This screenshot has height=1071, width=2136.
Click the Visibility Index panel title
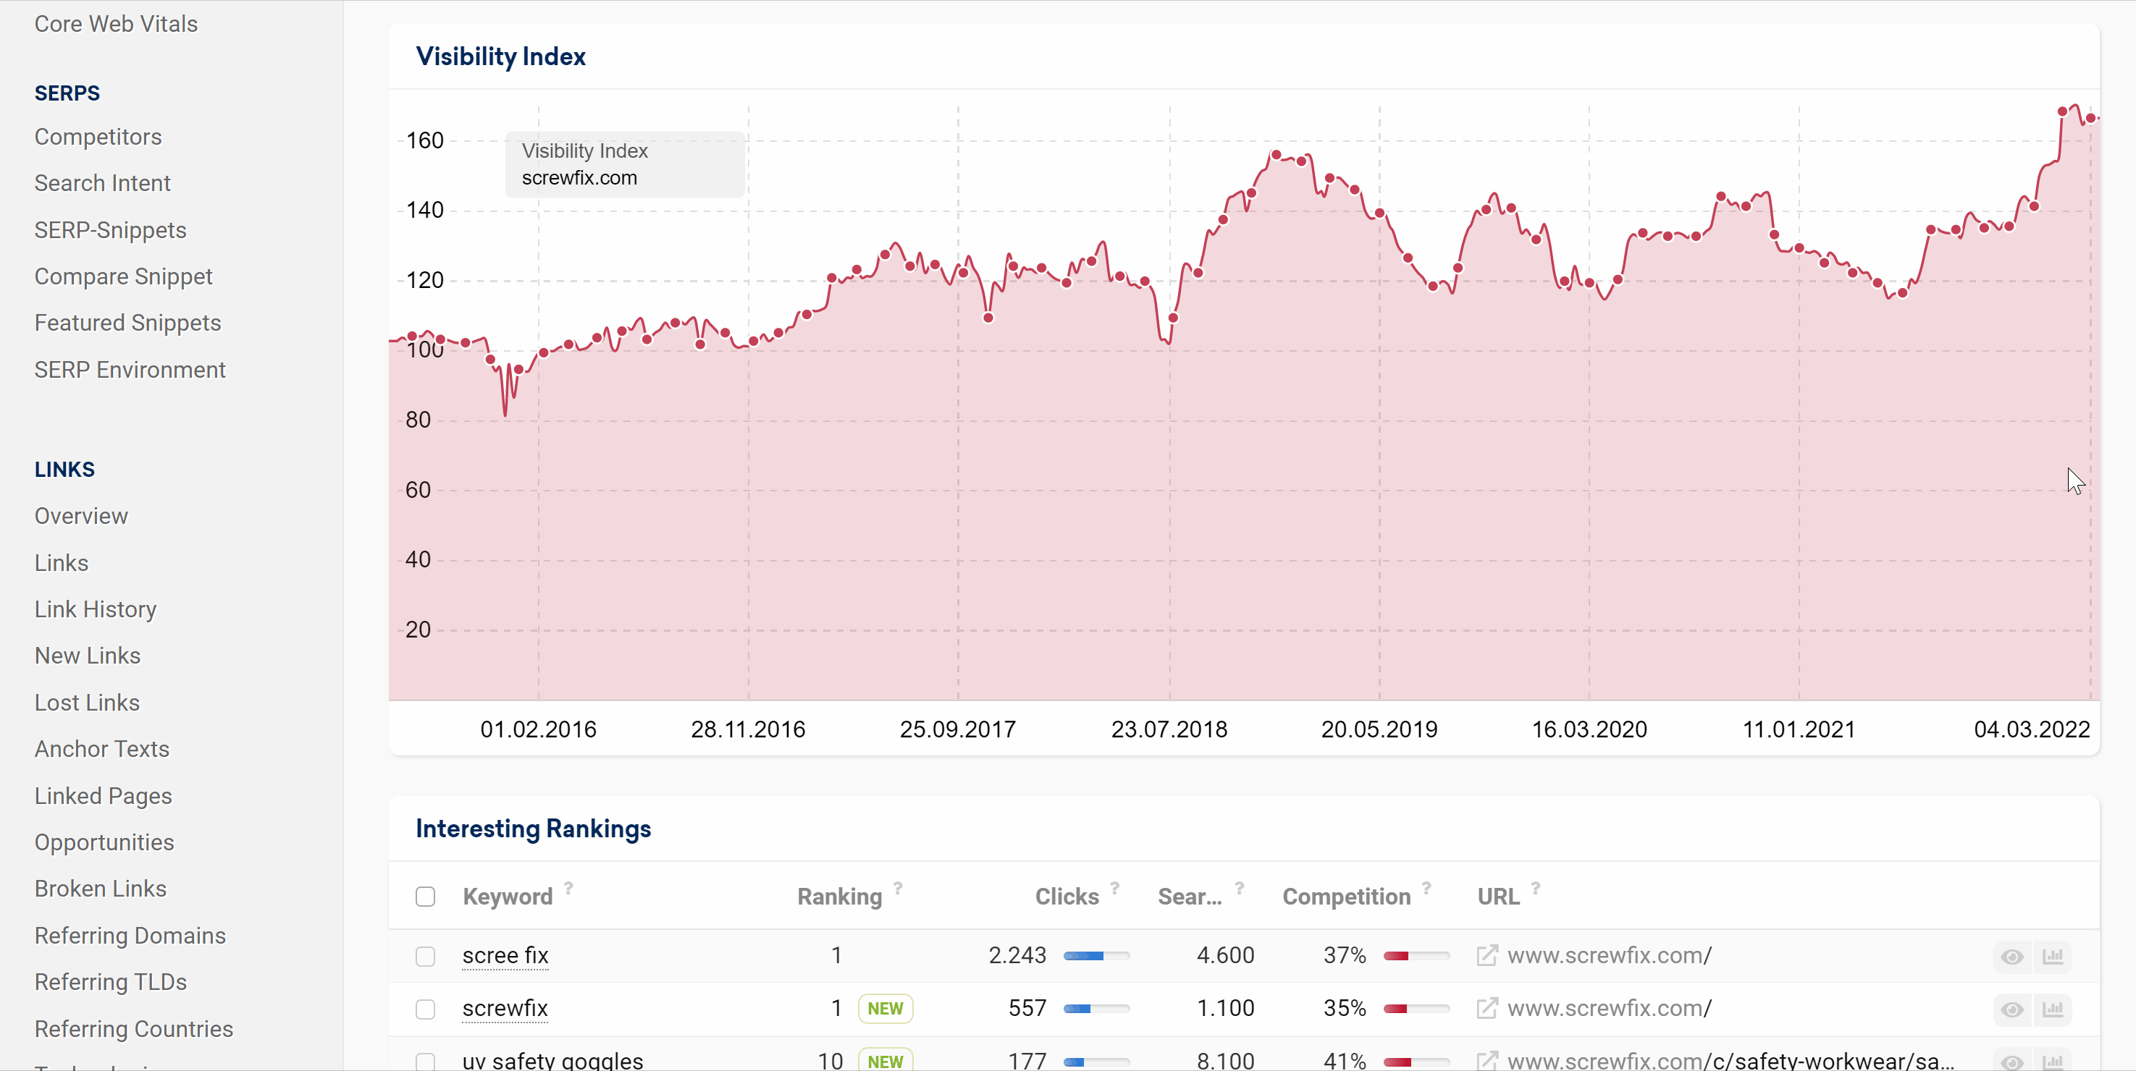pyautogui.click(x=501, y=56)
